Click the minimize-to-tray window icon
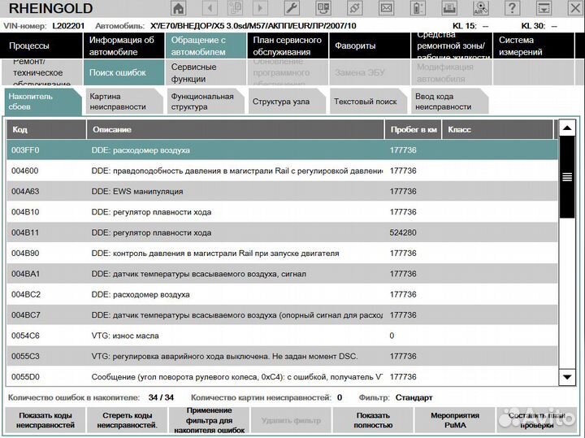This screenshot has width=585, height=438. [x=544, y=8]
